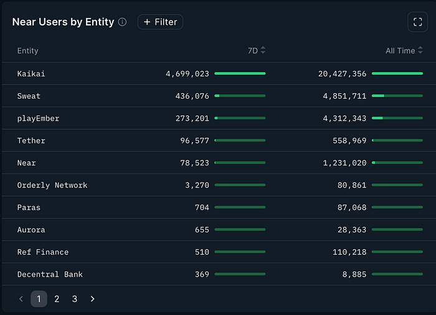436x315 pixels.
Task: Sort by the All Time column arrows
Action: tap(420, 50)
